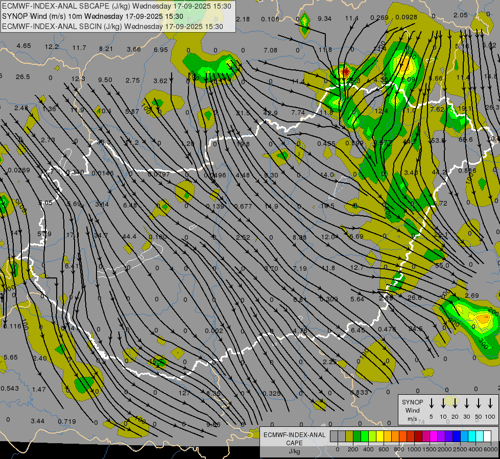Select the yellow swatch in CAPE colorbar
The height and width of the screenshot is (459, 500).
[x=380, y=437]
